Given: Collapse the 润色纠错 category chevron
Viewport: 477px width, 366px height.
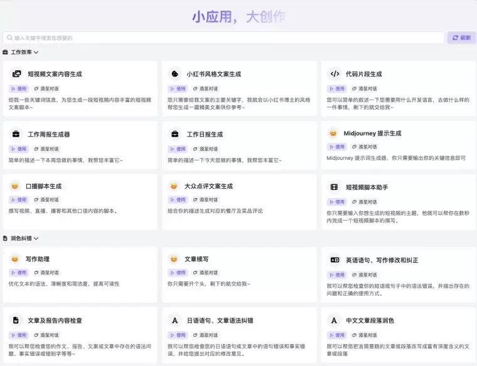Looking at the screenshot, I should (x=36, y=238).
